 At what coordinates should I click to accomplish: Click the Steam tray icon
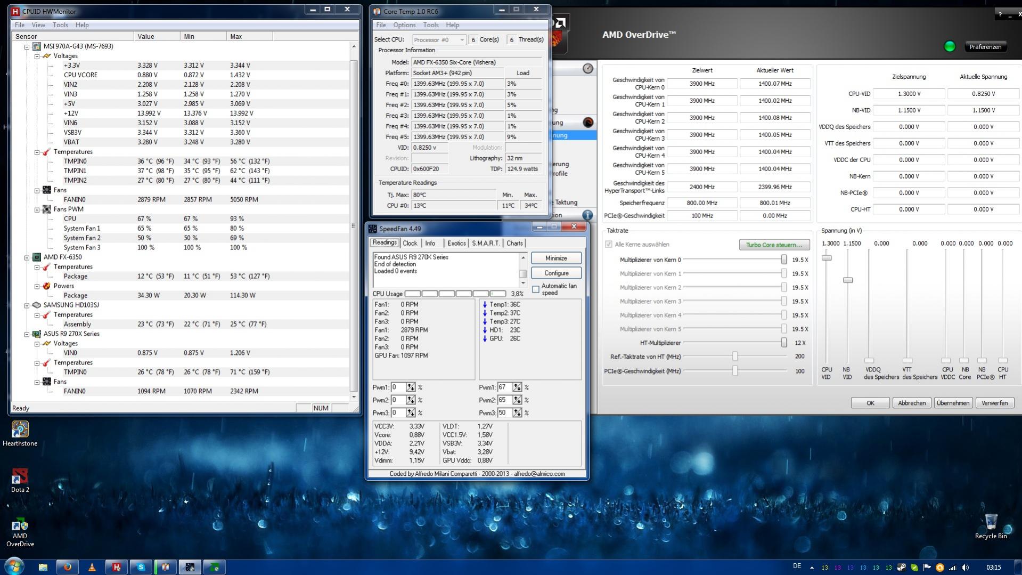click(902, 568)
